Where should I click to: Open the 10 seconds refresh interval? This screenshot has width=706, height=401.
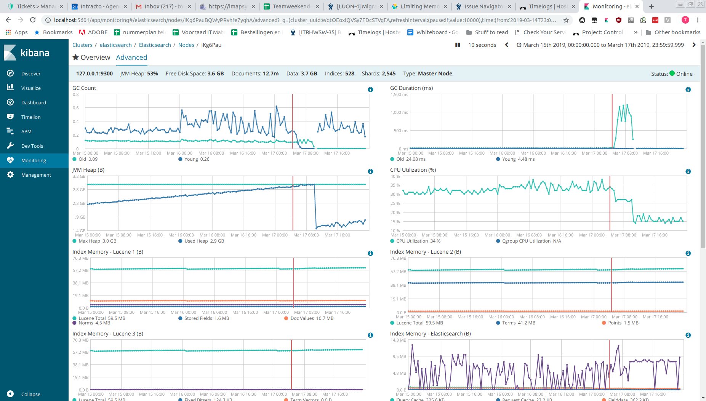(482, 45)
